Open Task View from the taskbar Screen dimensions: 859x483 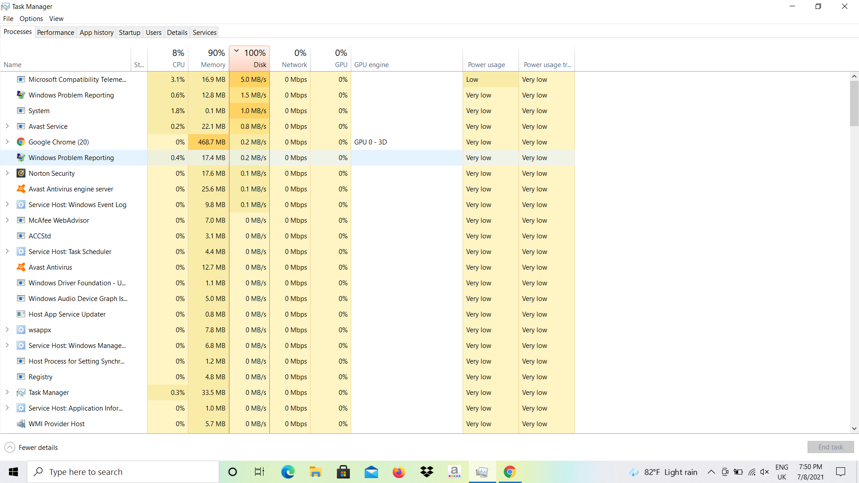259,472
